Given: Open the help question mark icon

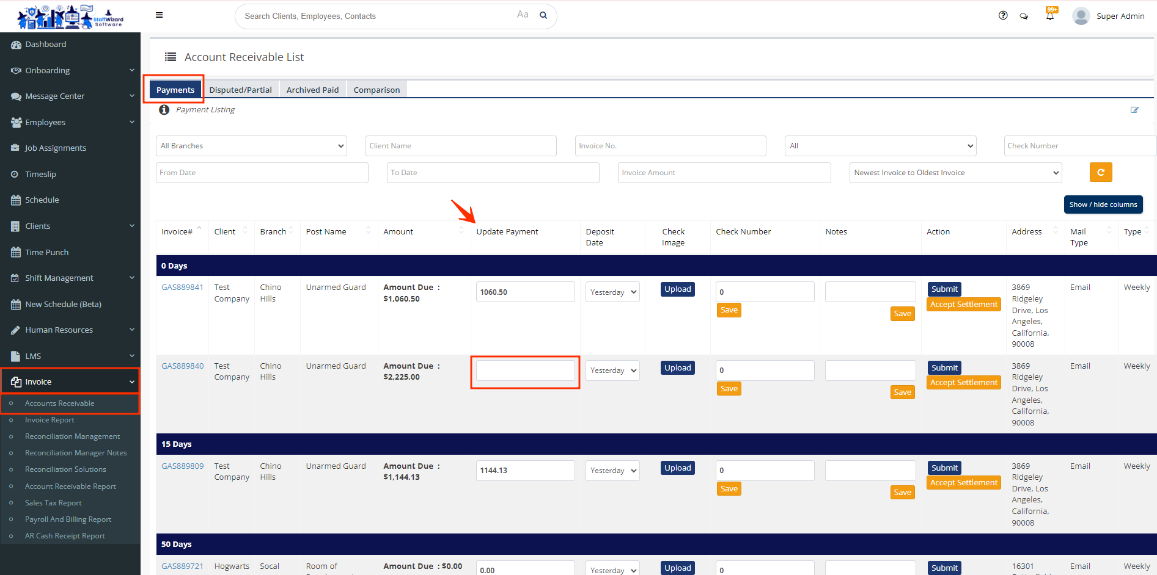Looking at the screenshot, I should tap(1003, 16).
